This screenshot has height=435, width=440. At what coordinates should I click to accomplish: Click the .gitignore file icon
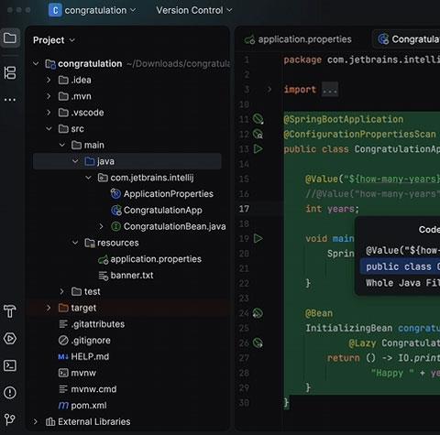[x=63, y=341]
